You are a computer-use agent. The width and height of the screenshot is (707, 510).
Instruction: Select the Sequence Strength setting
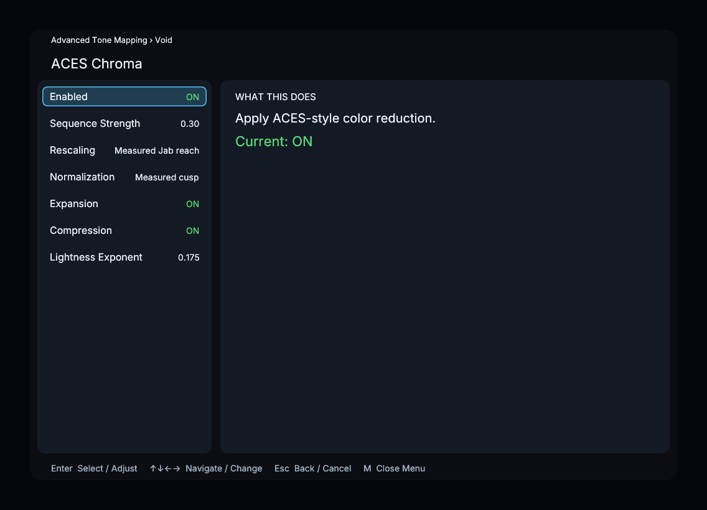coord(124,123)
